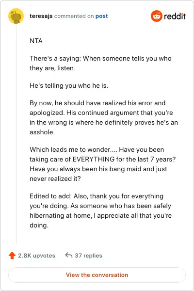The width and height of the screenshot is (194, 291).
Task: Click the gray "commented on" text
Action: pos(74,16)
